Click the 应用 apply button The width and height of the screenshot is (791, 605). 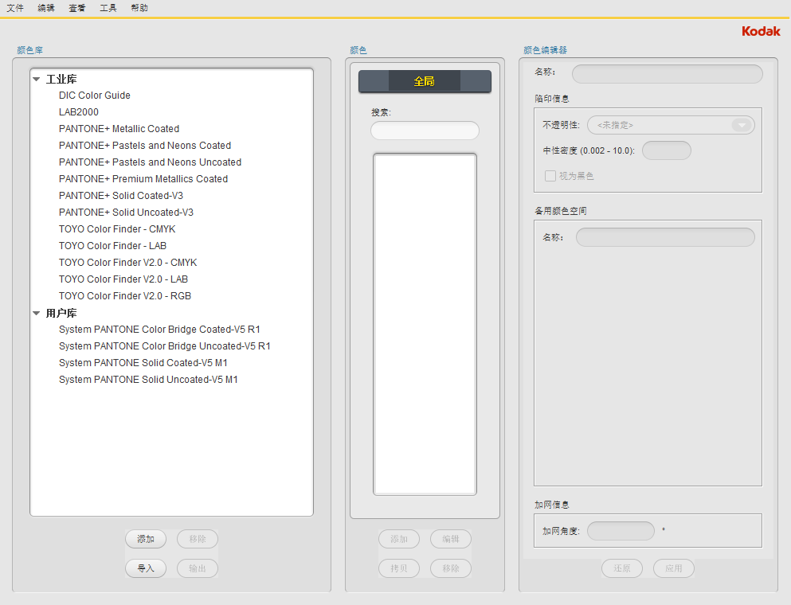673,568
